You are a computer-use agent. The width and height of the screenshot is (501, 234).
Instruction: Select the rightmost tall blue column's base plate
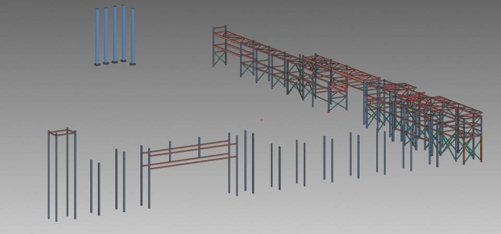coord(133,64)
